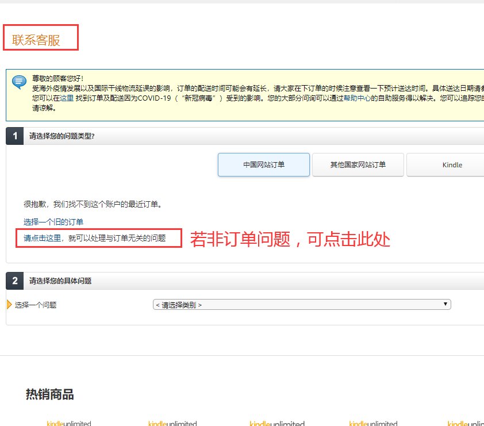Image resolution: width=484 pixels, height=426 pixels.
Task: Click the chat bubble icon in the notice
Action: [x=19, y=82]
